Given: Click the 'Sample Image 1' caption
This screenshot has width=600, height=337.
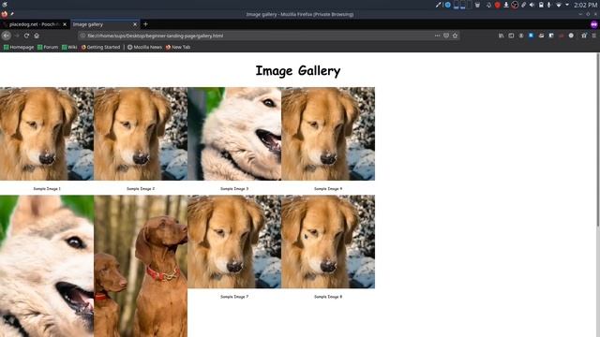Looking at the screenshot, I should 47,189.
